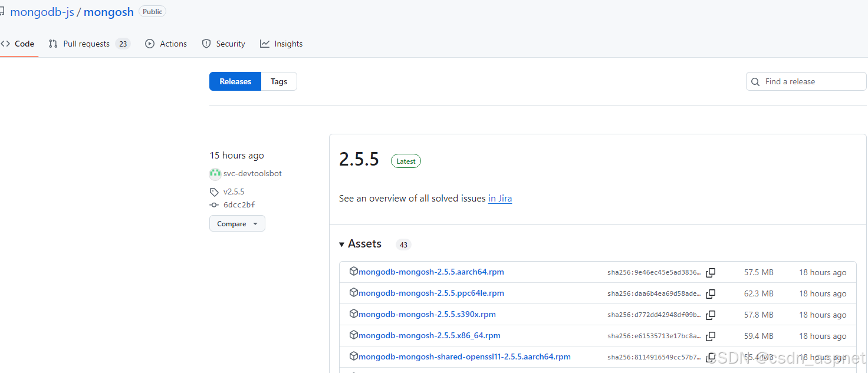
Task: Click package icon of the ppc64le.rpm asset
Action: [x=354, y=292]
